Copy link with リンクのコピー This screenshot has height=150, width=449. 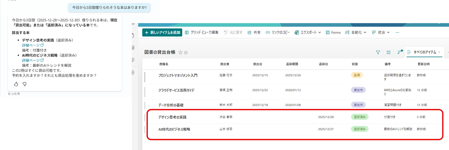click(278, 32)
